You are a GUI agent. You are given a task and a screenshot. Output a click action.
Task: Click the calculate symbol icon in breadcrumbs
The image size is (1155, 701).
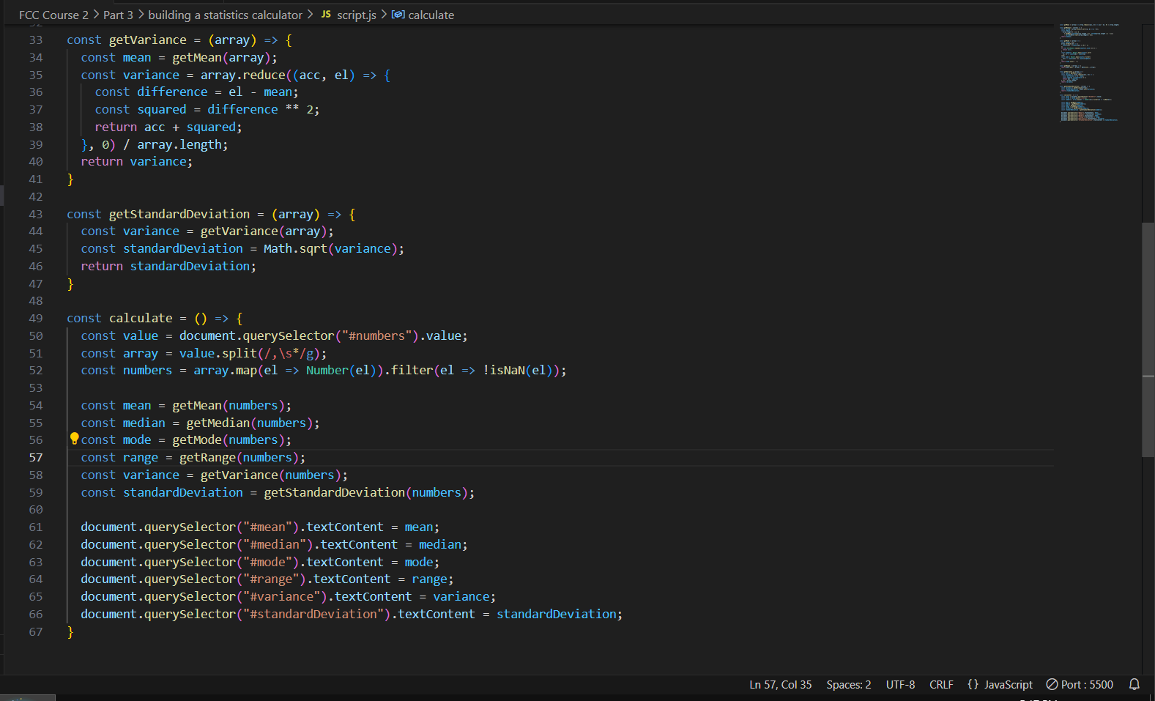(398, 15)
